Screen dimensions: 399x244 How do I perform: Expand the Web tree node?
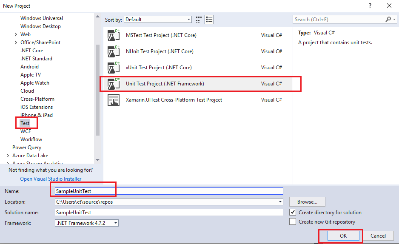coord(16,34)
